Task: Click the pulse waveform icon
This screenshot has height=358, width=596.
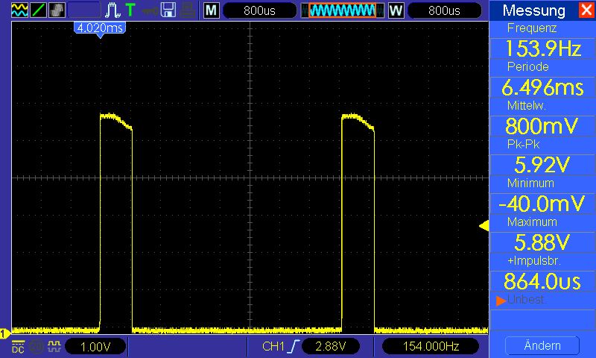Action: (x=112, y=10)
